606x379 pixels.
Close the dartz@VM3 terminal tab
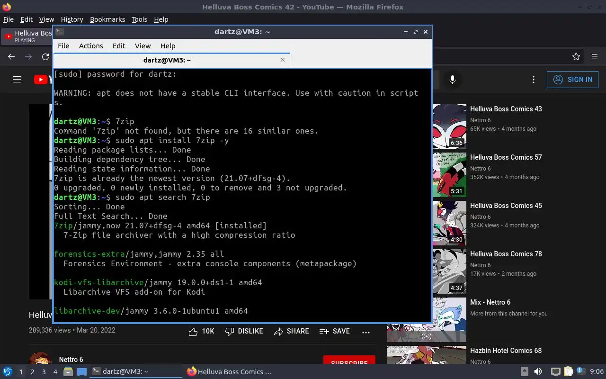[x=283, y=60]
